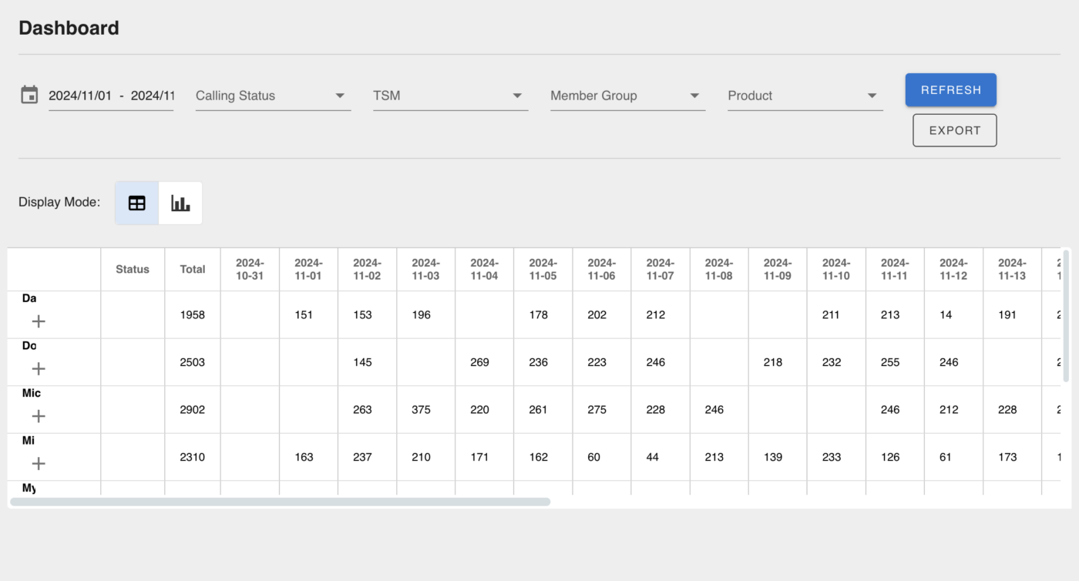Click the blue REFRESH button

point(950,90)
